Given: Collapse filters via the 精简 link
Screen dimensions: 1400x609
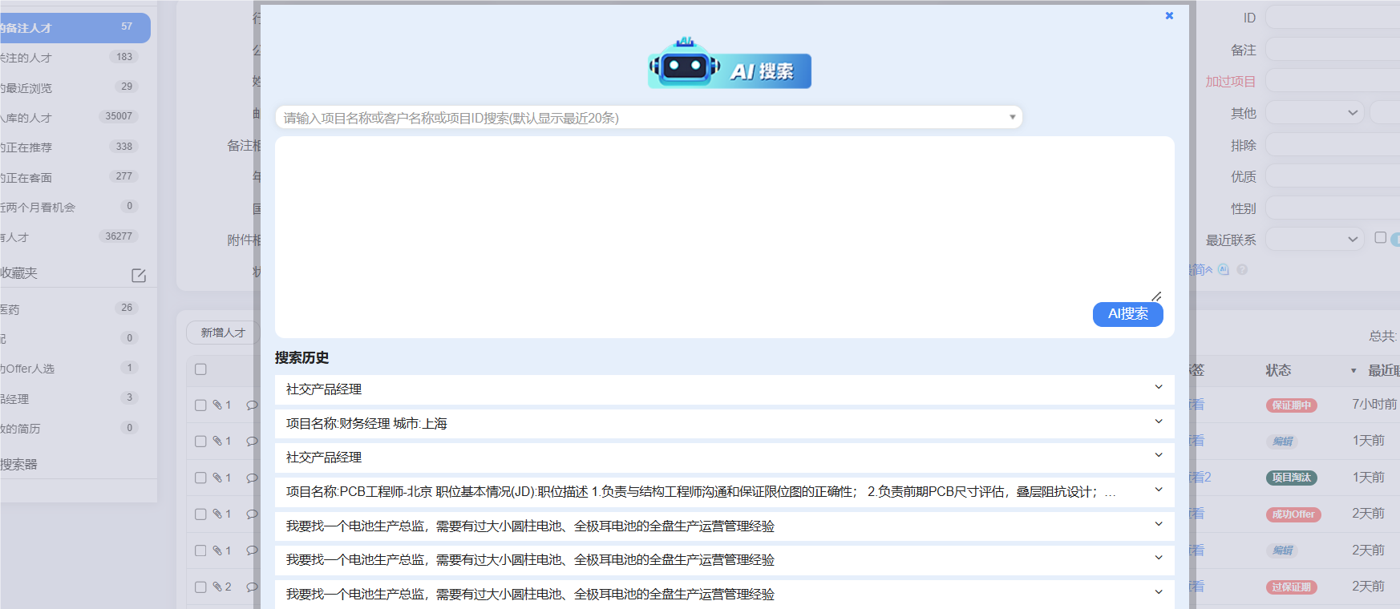Looking at the screenshot, I should 1200,269.
